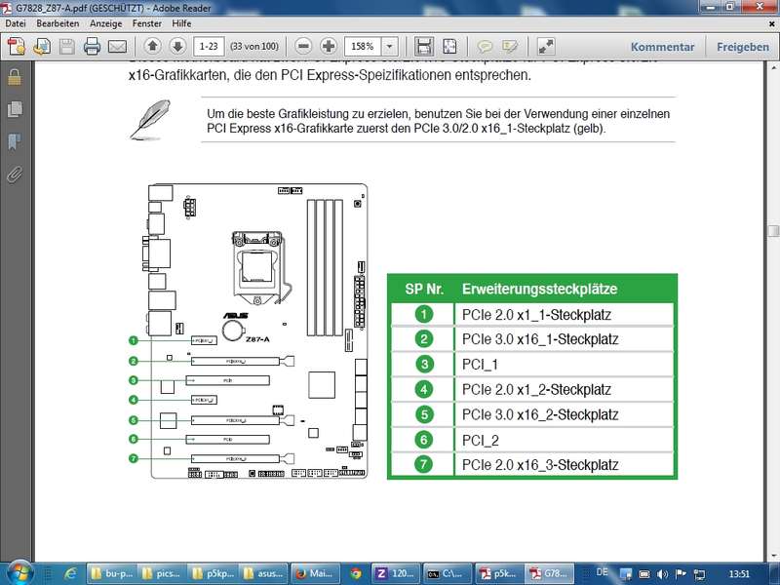780x585 pixels.
Task: Add a sticky note comment icon
Action: [485, 47]
